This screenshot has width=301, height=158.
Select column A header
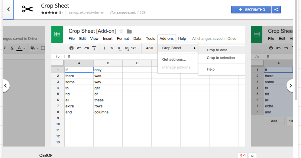click(79, 63)
